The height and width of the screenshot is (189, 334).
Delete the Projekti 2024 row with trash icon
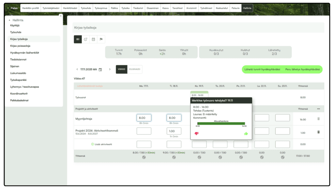[318, 132]
